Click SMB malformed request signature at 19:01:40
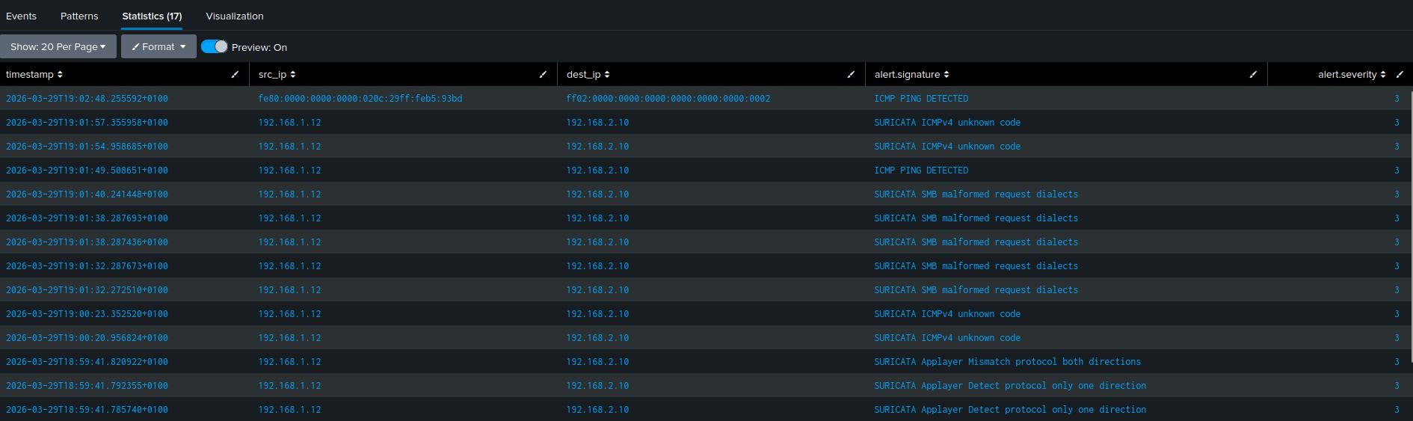 pyautogui.click(x=976, y=194)
